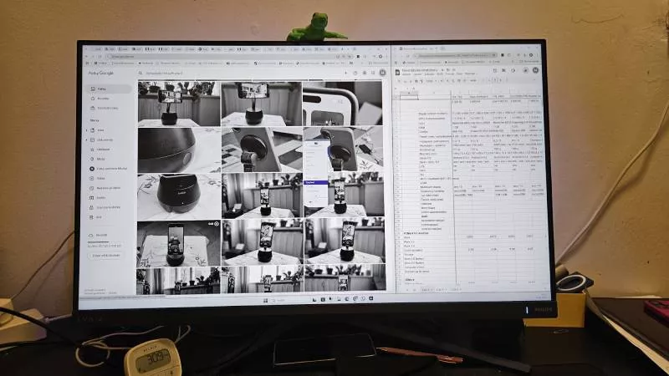Switch to the first sheet tab at bottom
The image size is (669, 376).
point(426,289)
